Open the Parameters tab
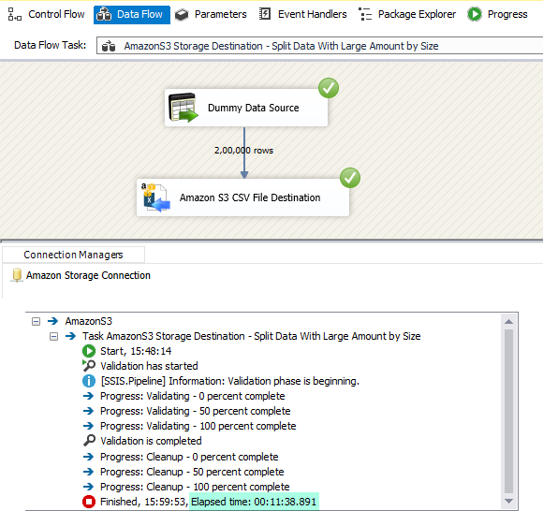The image size is (543, 511). click(211, 15)
